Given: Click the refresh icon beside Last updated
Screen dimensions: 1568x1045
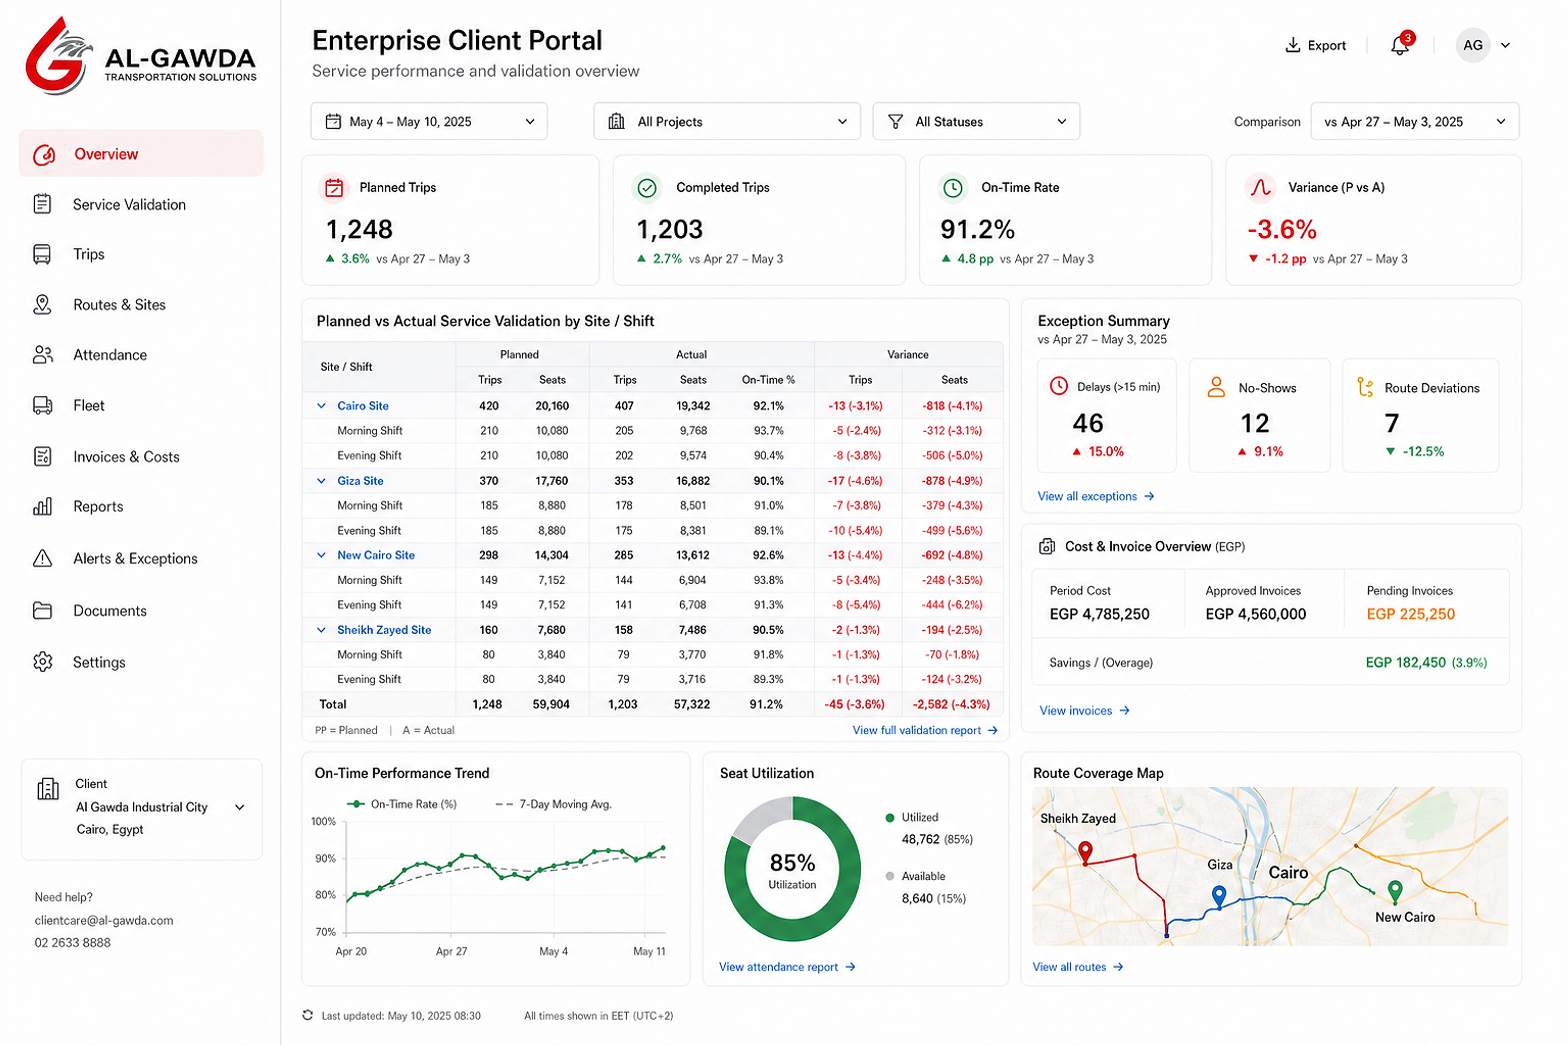Looking at the screenshot, I should pos(307,1015).
